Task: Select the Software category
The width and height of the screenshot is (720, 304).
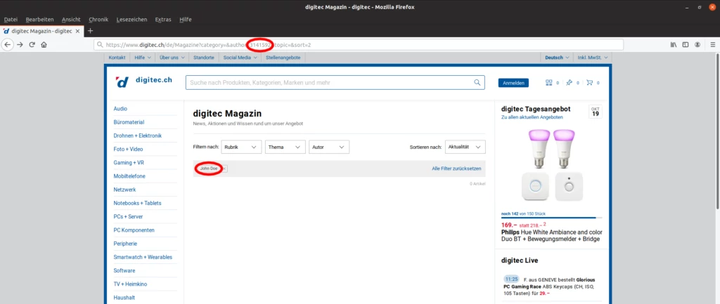Action: click(124, 270)
